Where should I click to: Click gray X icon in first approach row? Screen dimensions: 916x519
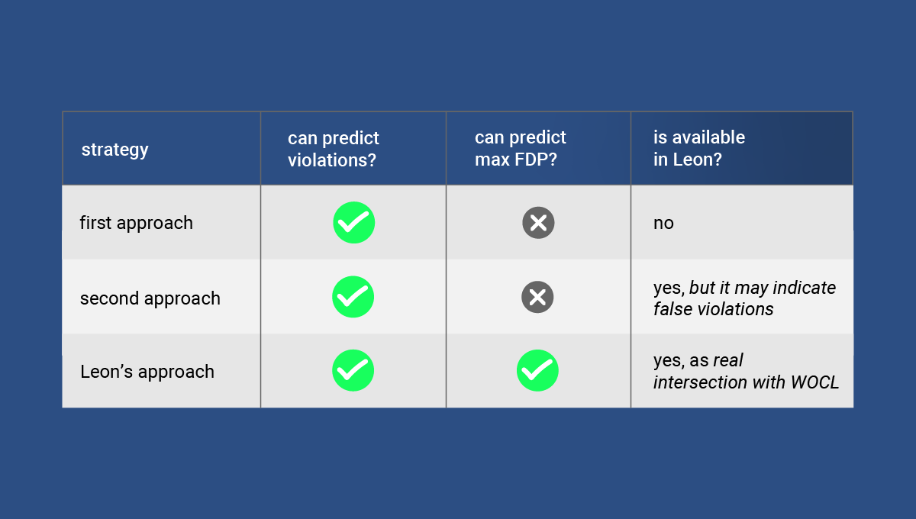pos(538,223)
